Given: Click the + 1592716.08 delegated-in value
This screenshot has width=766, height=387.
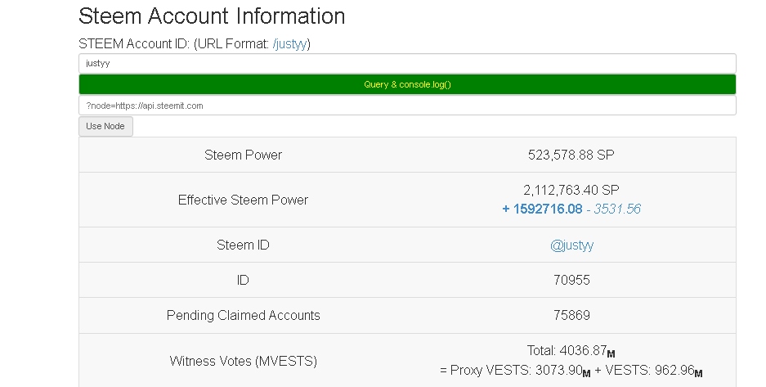Looking at the screenshot, I should (x=542, y=209).
